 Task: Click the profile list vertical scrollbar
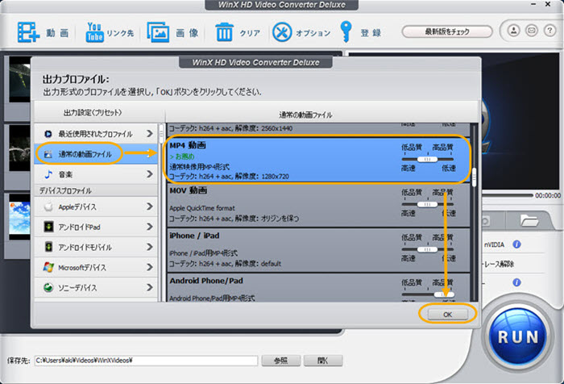[x=474, y=177]
